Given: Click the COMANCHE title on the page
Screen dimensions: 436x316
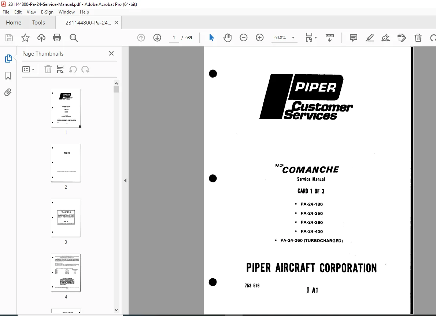Looking at the screenshot, I should [x=311, y=170].
